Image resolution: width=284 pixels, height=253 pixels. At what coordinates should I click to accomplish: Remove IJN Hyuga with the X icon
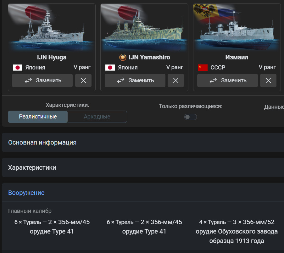tap(83, 80)
